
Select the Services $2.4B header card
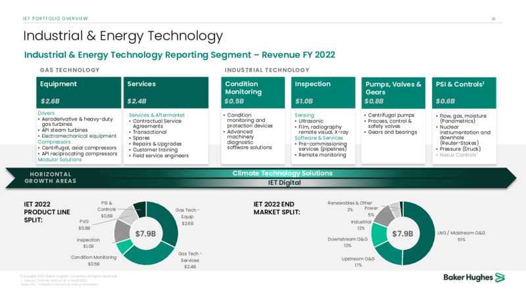tap(166, 92)
